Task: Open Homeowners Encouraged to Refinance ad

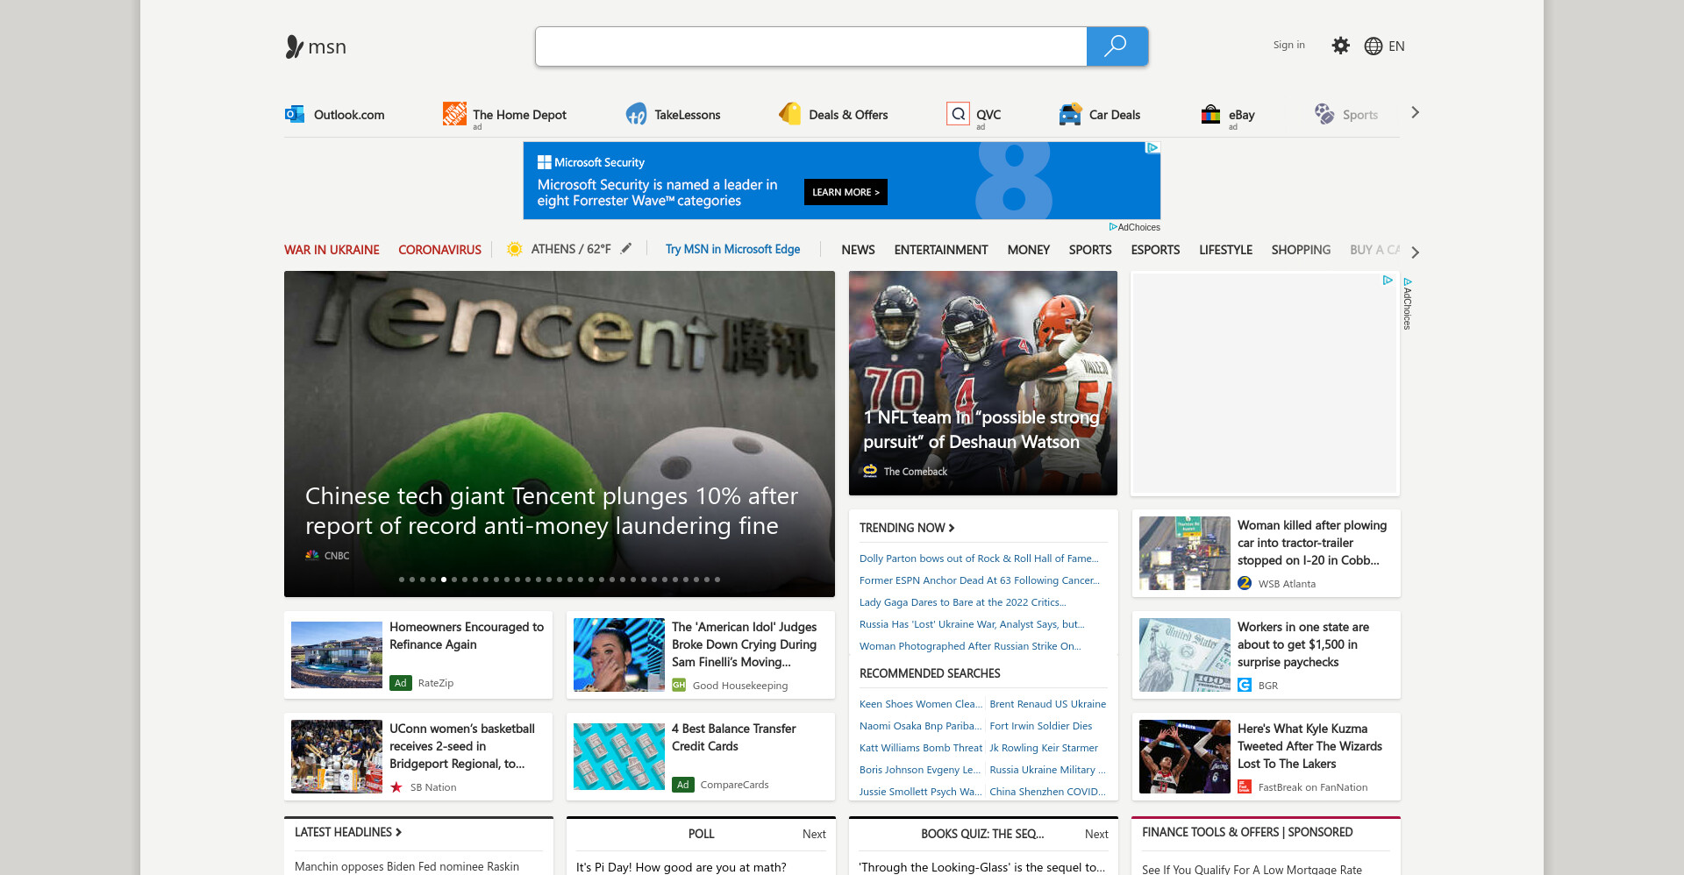Action: 418,655
